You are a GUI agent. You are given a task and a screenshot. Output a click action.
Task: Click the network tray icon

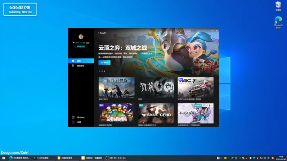(x=261, y=158)
